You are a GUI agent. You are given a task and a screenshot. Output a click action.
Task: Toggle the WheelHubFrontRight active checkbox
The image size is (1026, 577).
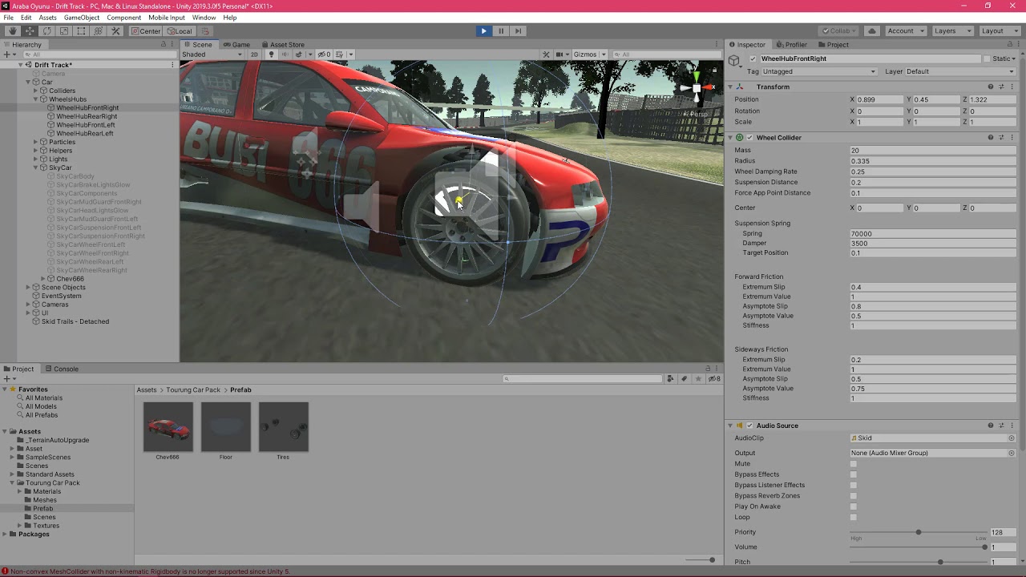coord(753,59)
